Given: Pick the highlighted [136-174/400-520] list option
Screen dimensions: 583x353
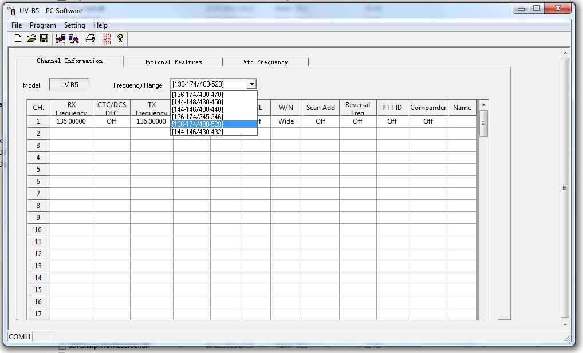Looking at the screenshot, I should [x=214, y=124].
